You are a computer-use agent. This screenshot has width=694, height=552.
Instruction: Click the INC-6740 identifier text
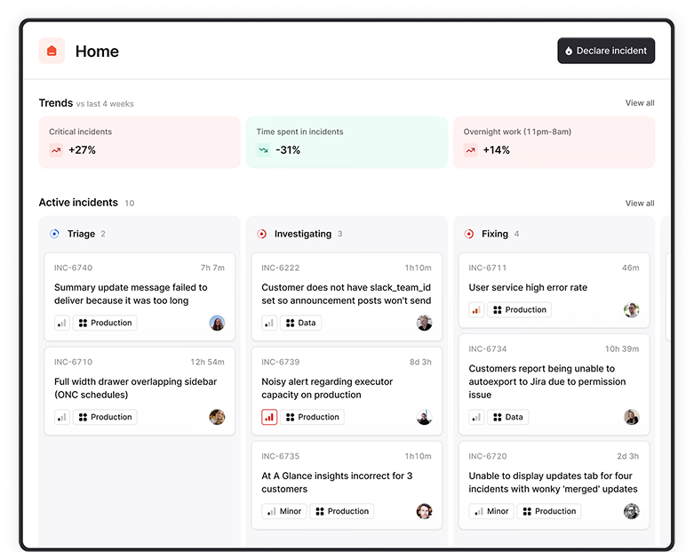[73, 268]
